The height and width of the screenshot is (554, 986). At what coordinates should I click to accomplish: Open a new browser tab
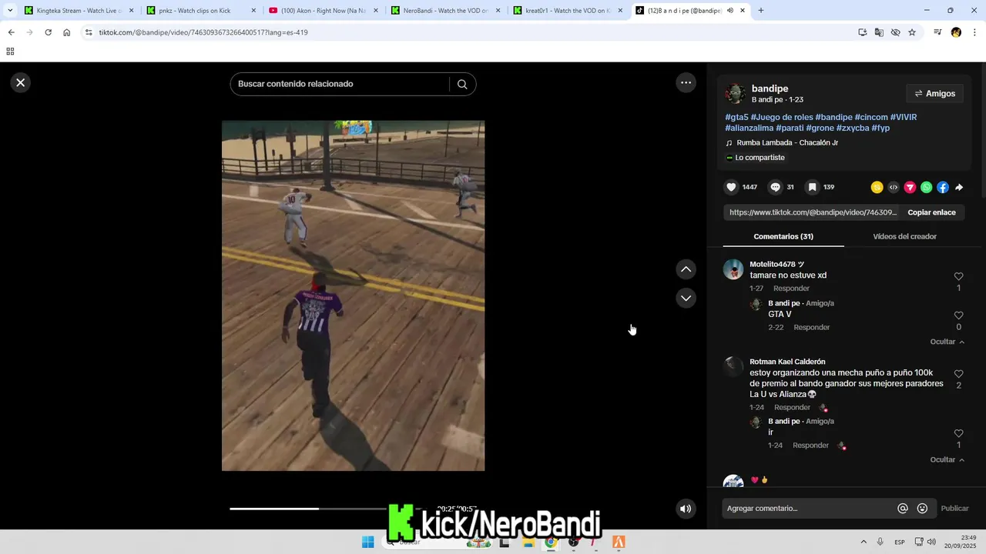(x=761, y=11)
